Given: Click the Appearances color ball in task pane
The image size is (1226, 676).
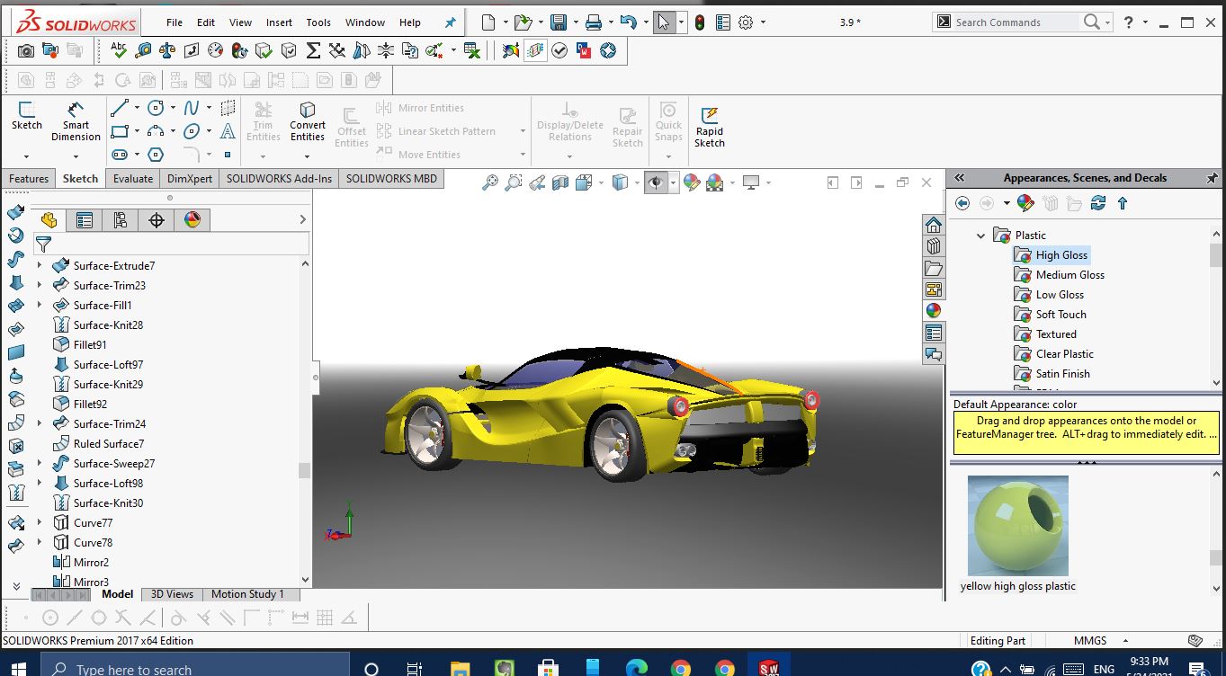Looking at the screenshot, I should click(x=934, y=310).
